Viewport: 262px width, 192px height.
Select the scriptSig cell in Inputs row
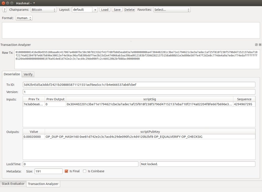tap(149, 104)
